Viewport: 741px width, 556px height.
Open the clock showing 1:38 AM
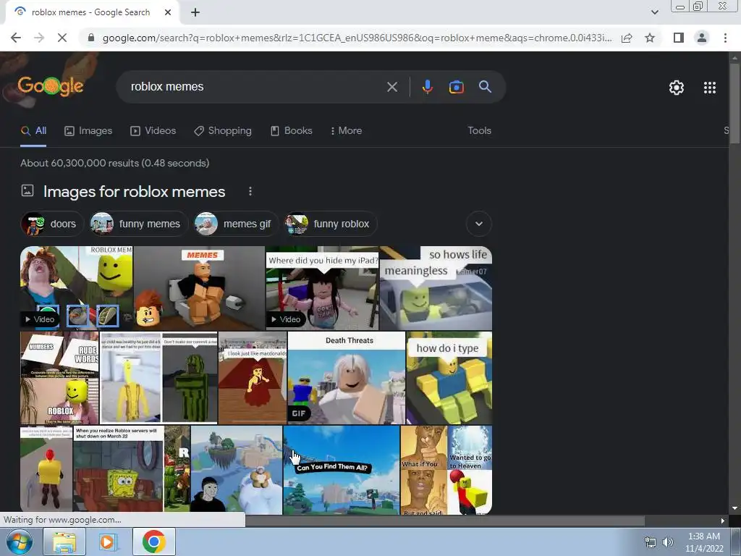tap(704, 542)
